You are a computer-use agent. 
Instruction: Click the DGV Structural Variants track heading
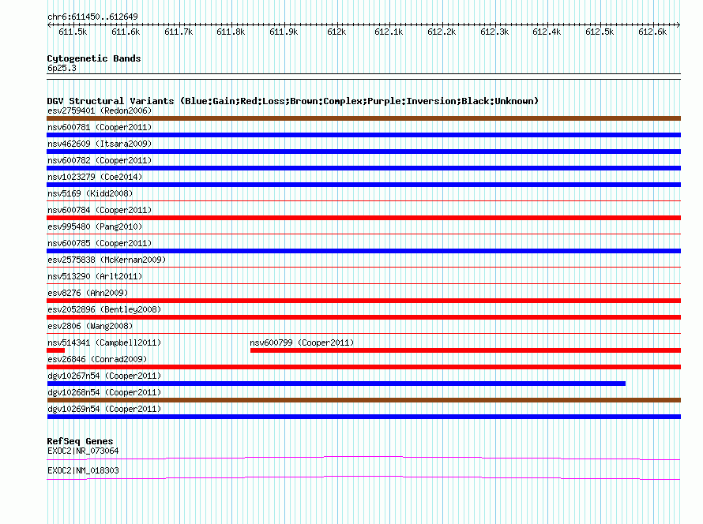(x=292, y=101)
